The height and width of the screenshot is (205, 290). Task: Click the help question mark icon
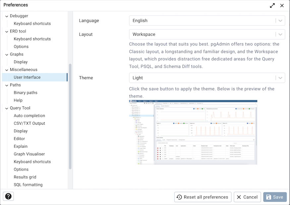pos(8,196)
